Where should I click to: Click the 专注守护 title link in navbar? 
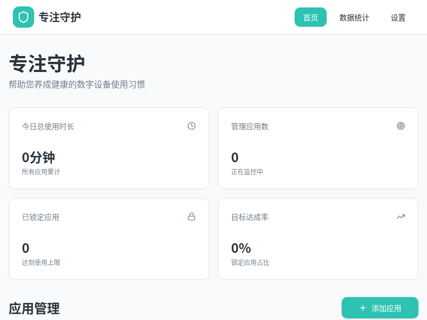click(x=59, y=17)
